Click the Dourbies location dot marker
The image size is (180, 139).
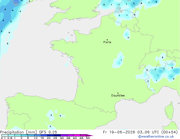click(118, 93)
